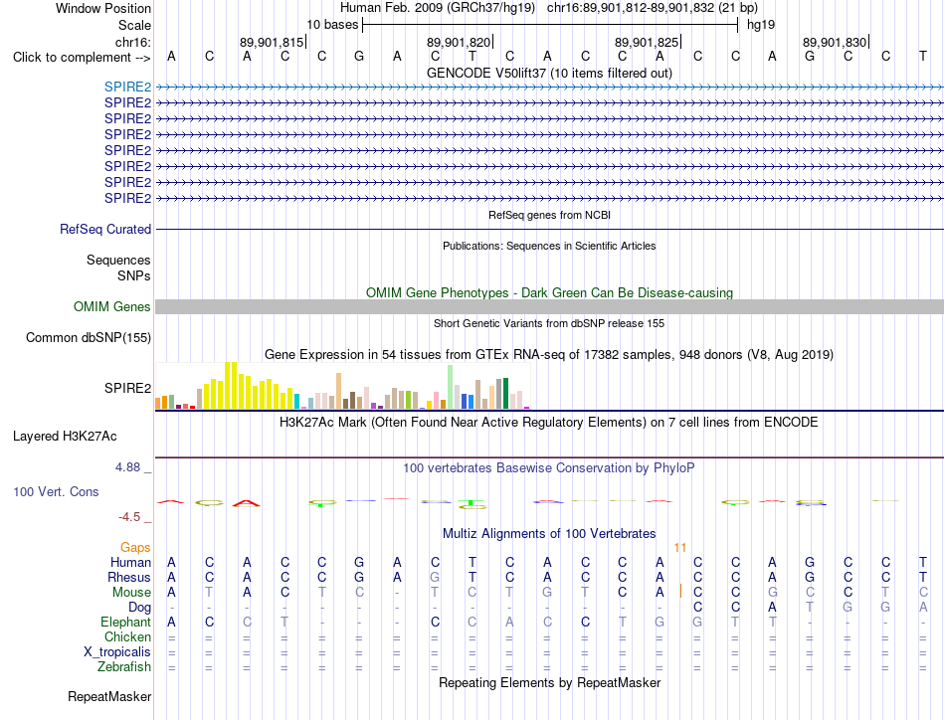Click the dark green bar in GTEx chart
This screenshot has width=945, height=720.
click(505, 394)
